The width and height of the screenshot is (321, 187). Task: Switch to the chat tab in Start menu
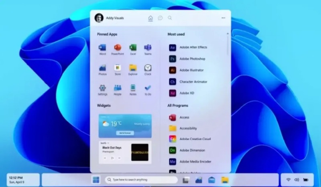pos(160,18)
